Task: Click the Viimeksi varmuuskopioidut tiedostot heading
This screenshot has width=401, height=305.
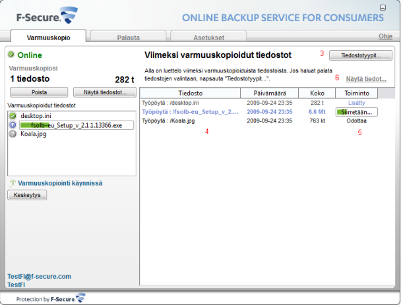Action: [218, 55]
